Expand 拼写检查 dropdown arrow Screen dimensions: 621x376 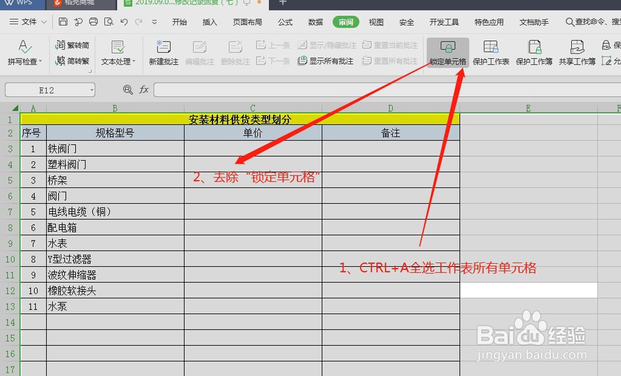pos(40,62)
